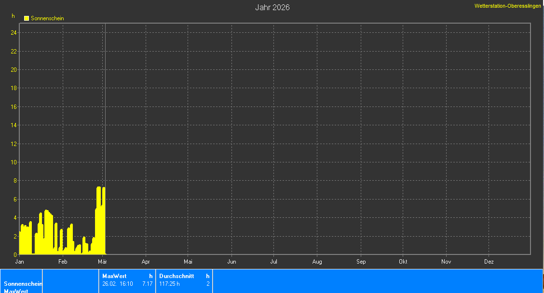The image size is (544, 293).
Task: Click the Mär month label
Action: (x=102, y=262)
